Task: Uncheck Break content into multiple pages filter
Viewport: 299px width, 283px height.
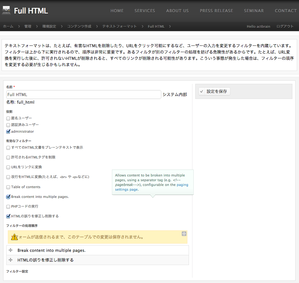Action: click(8, 197)
